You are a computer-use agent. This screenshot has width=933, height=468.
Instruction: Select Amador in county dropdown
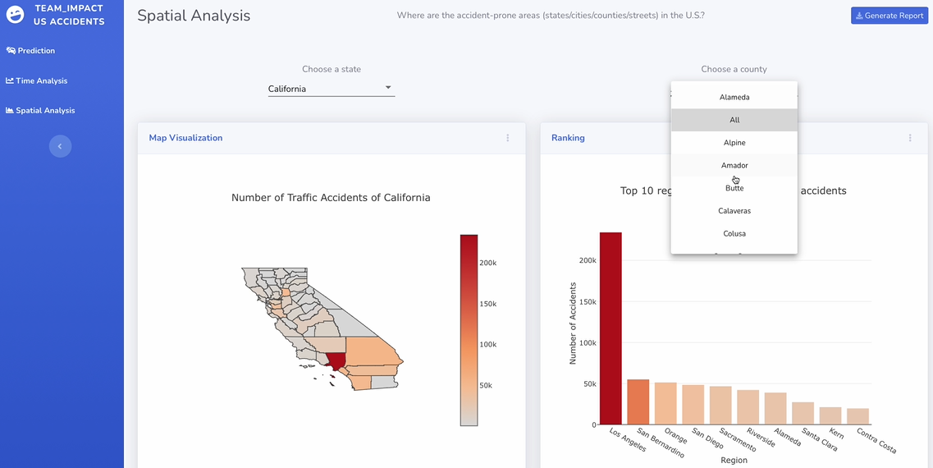click(x=734, y=165)
